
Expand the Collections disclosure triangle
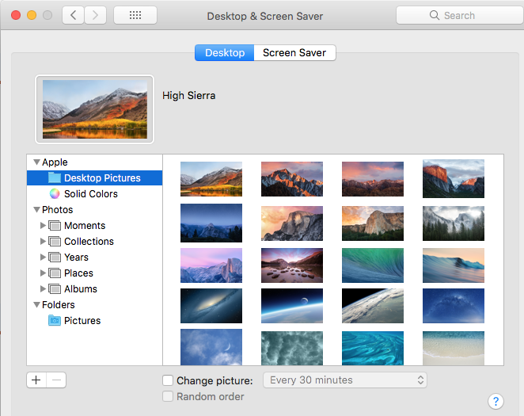(x=43, y=241)
